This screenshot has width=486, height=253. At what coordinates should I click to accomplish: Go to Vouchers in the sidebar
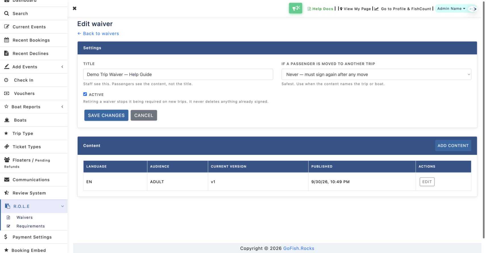pos(34,93)
